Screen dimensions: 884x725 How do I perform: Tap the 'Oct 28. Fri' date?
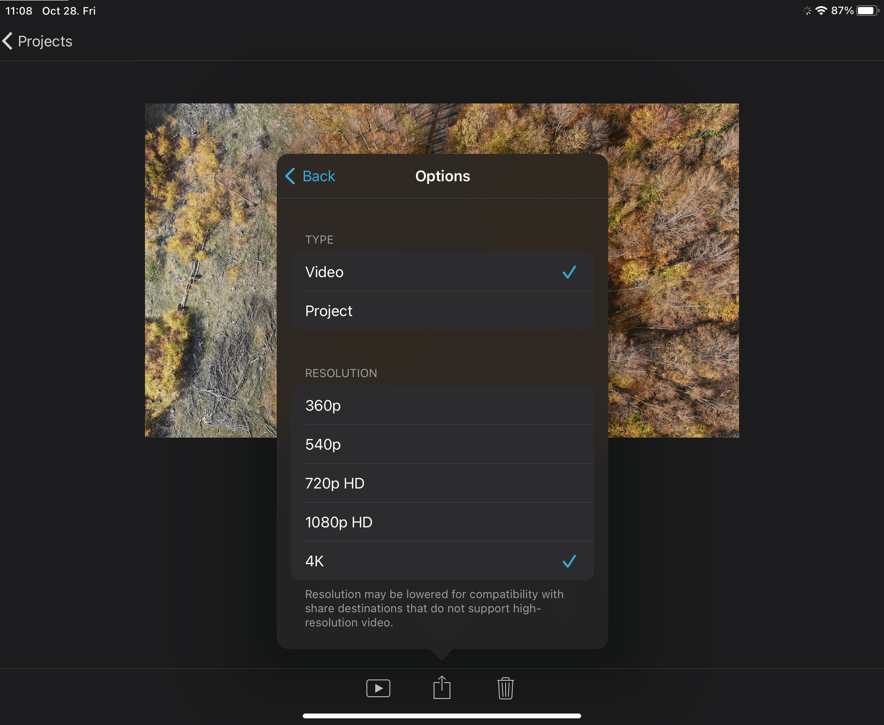click(x=69, y=11)
